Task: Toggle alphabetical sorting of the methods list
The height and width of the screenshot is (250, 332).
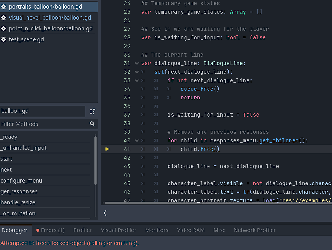Action: coord(93,111)
